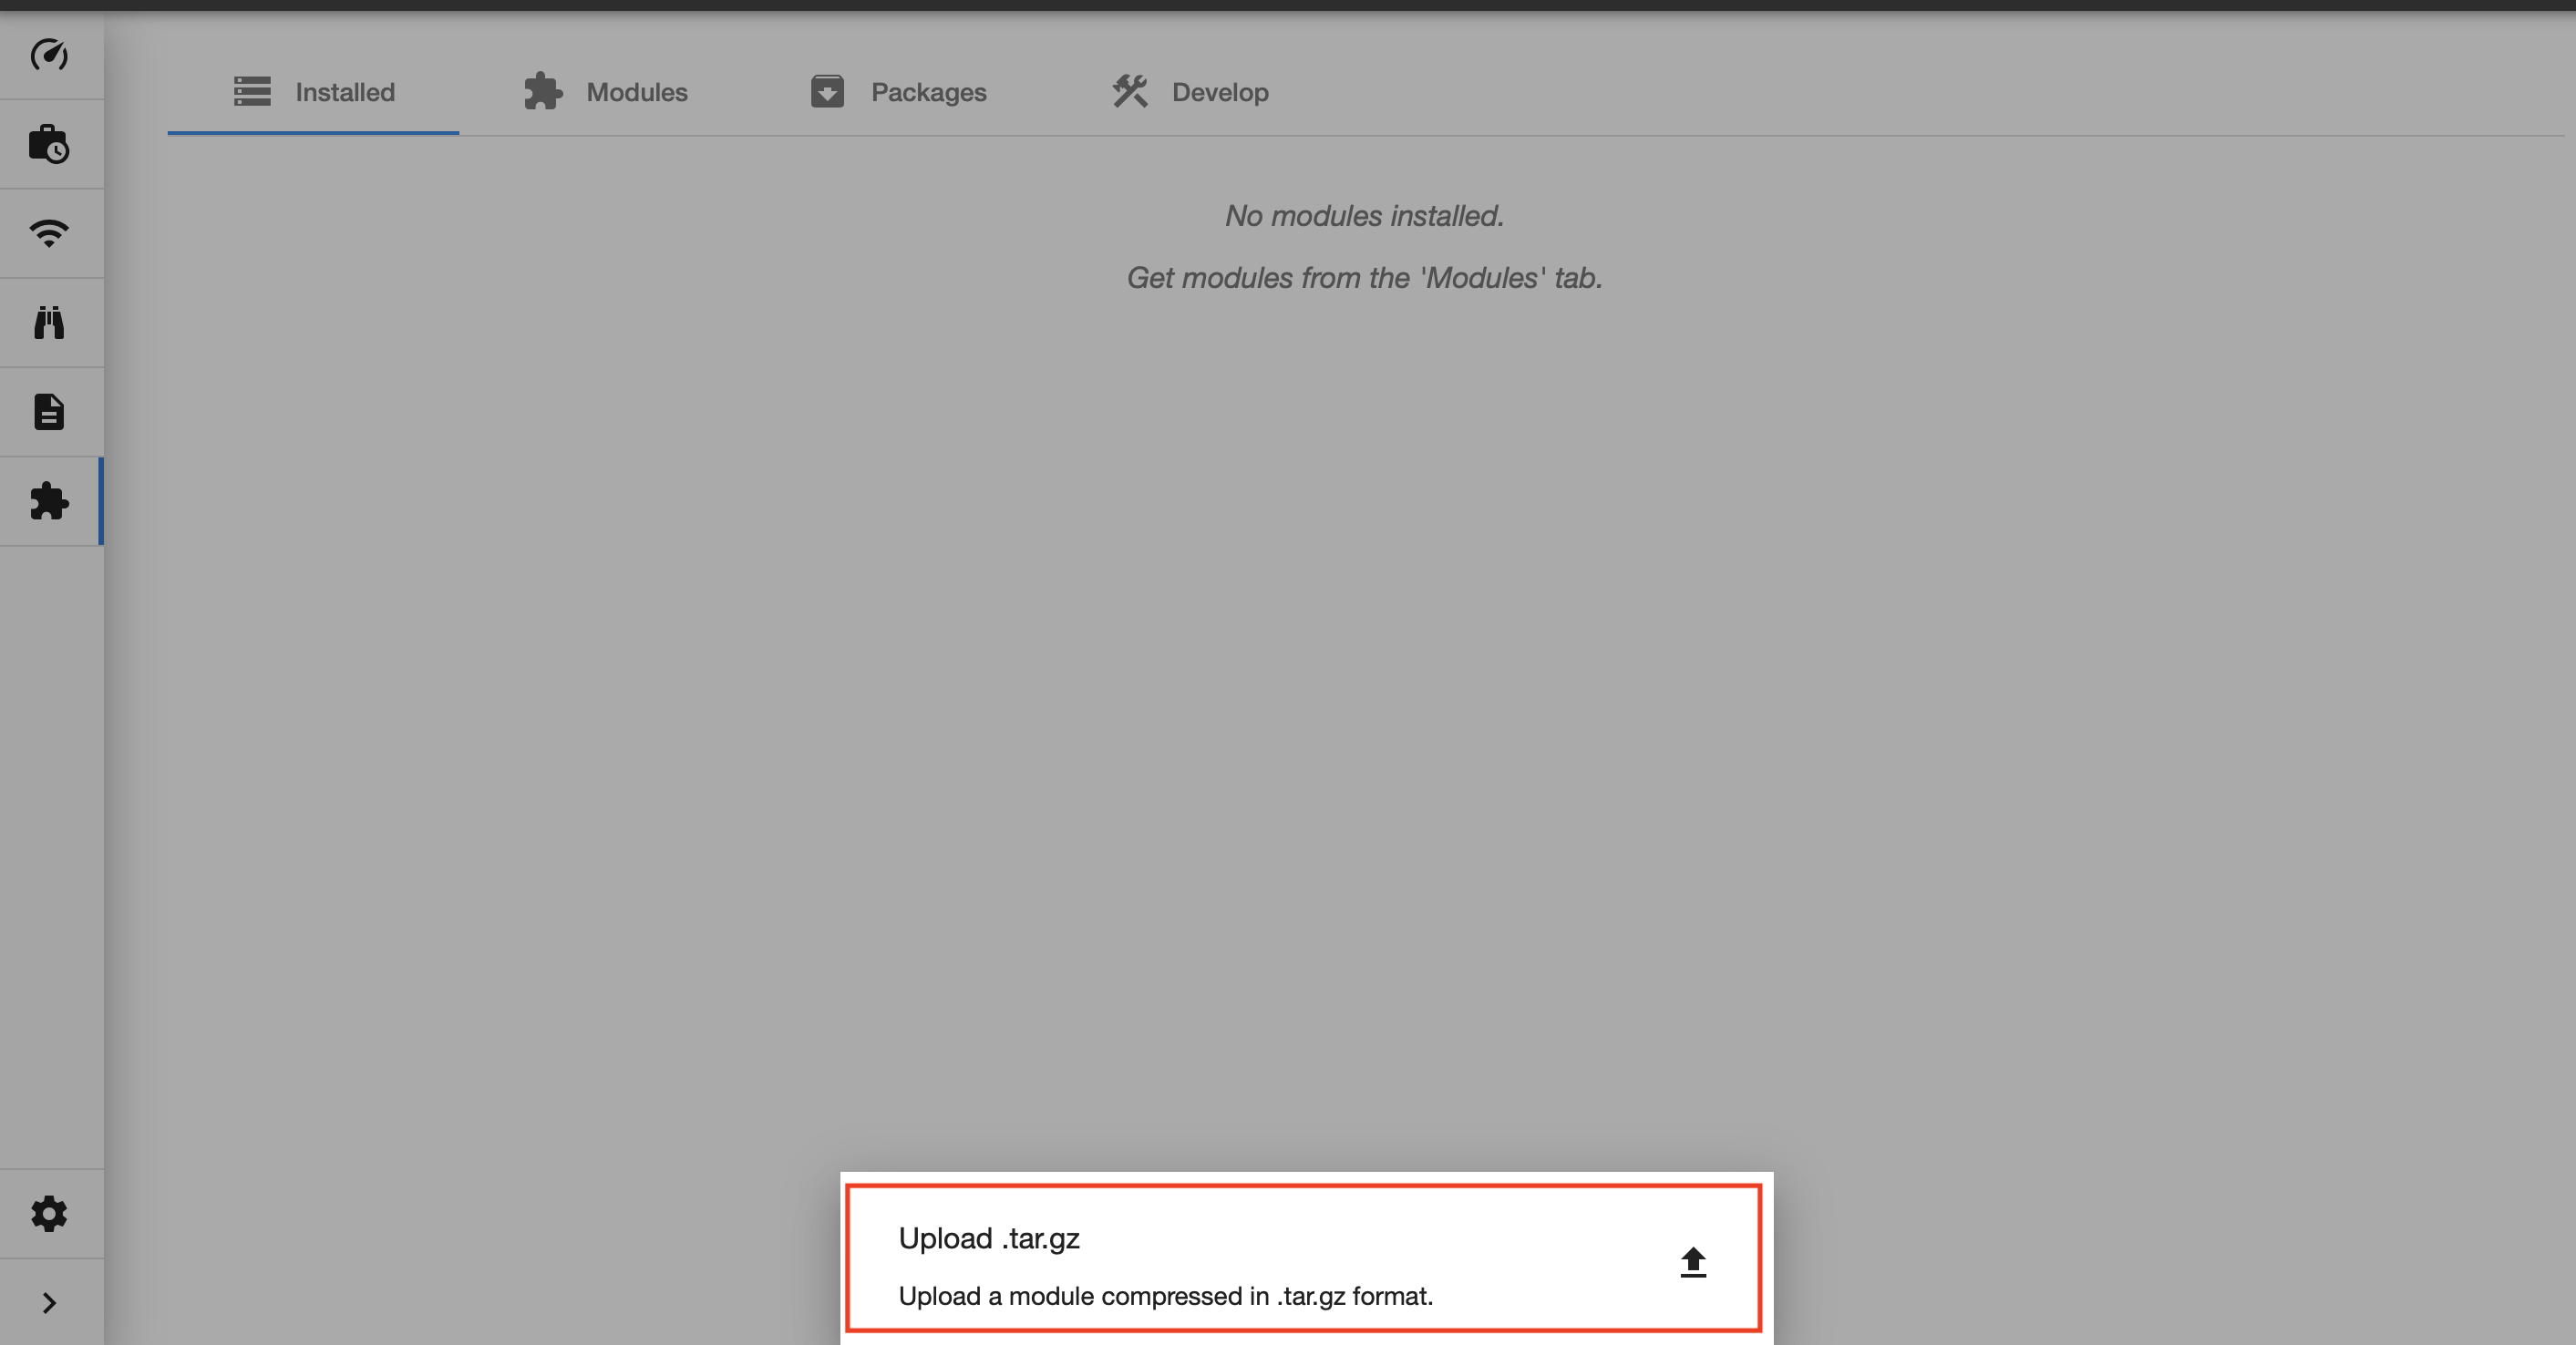2576x1345 pixels.
Task: Click the hammer-wrench icon on Develop tab
Action: 1130,91
